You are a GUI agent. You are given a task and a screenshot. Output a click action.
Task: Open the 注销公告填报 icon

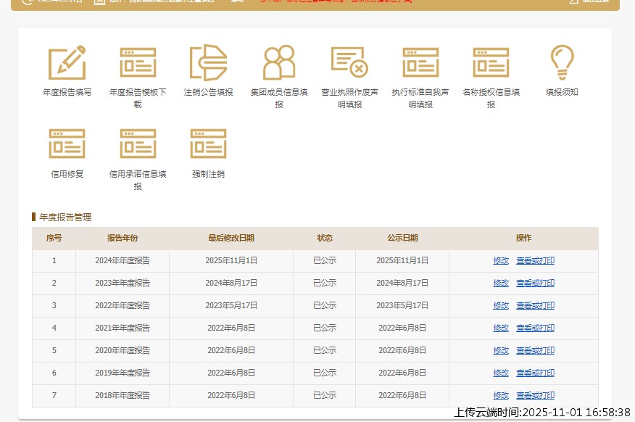(208, 63)
